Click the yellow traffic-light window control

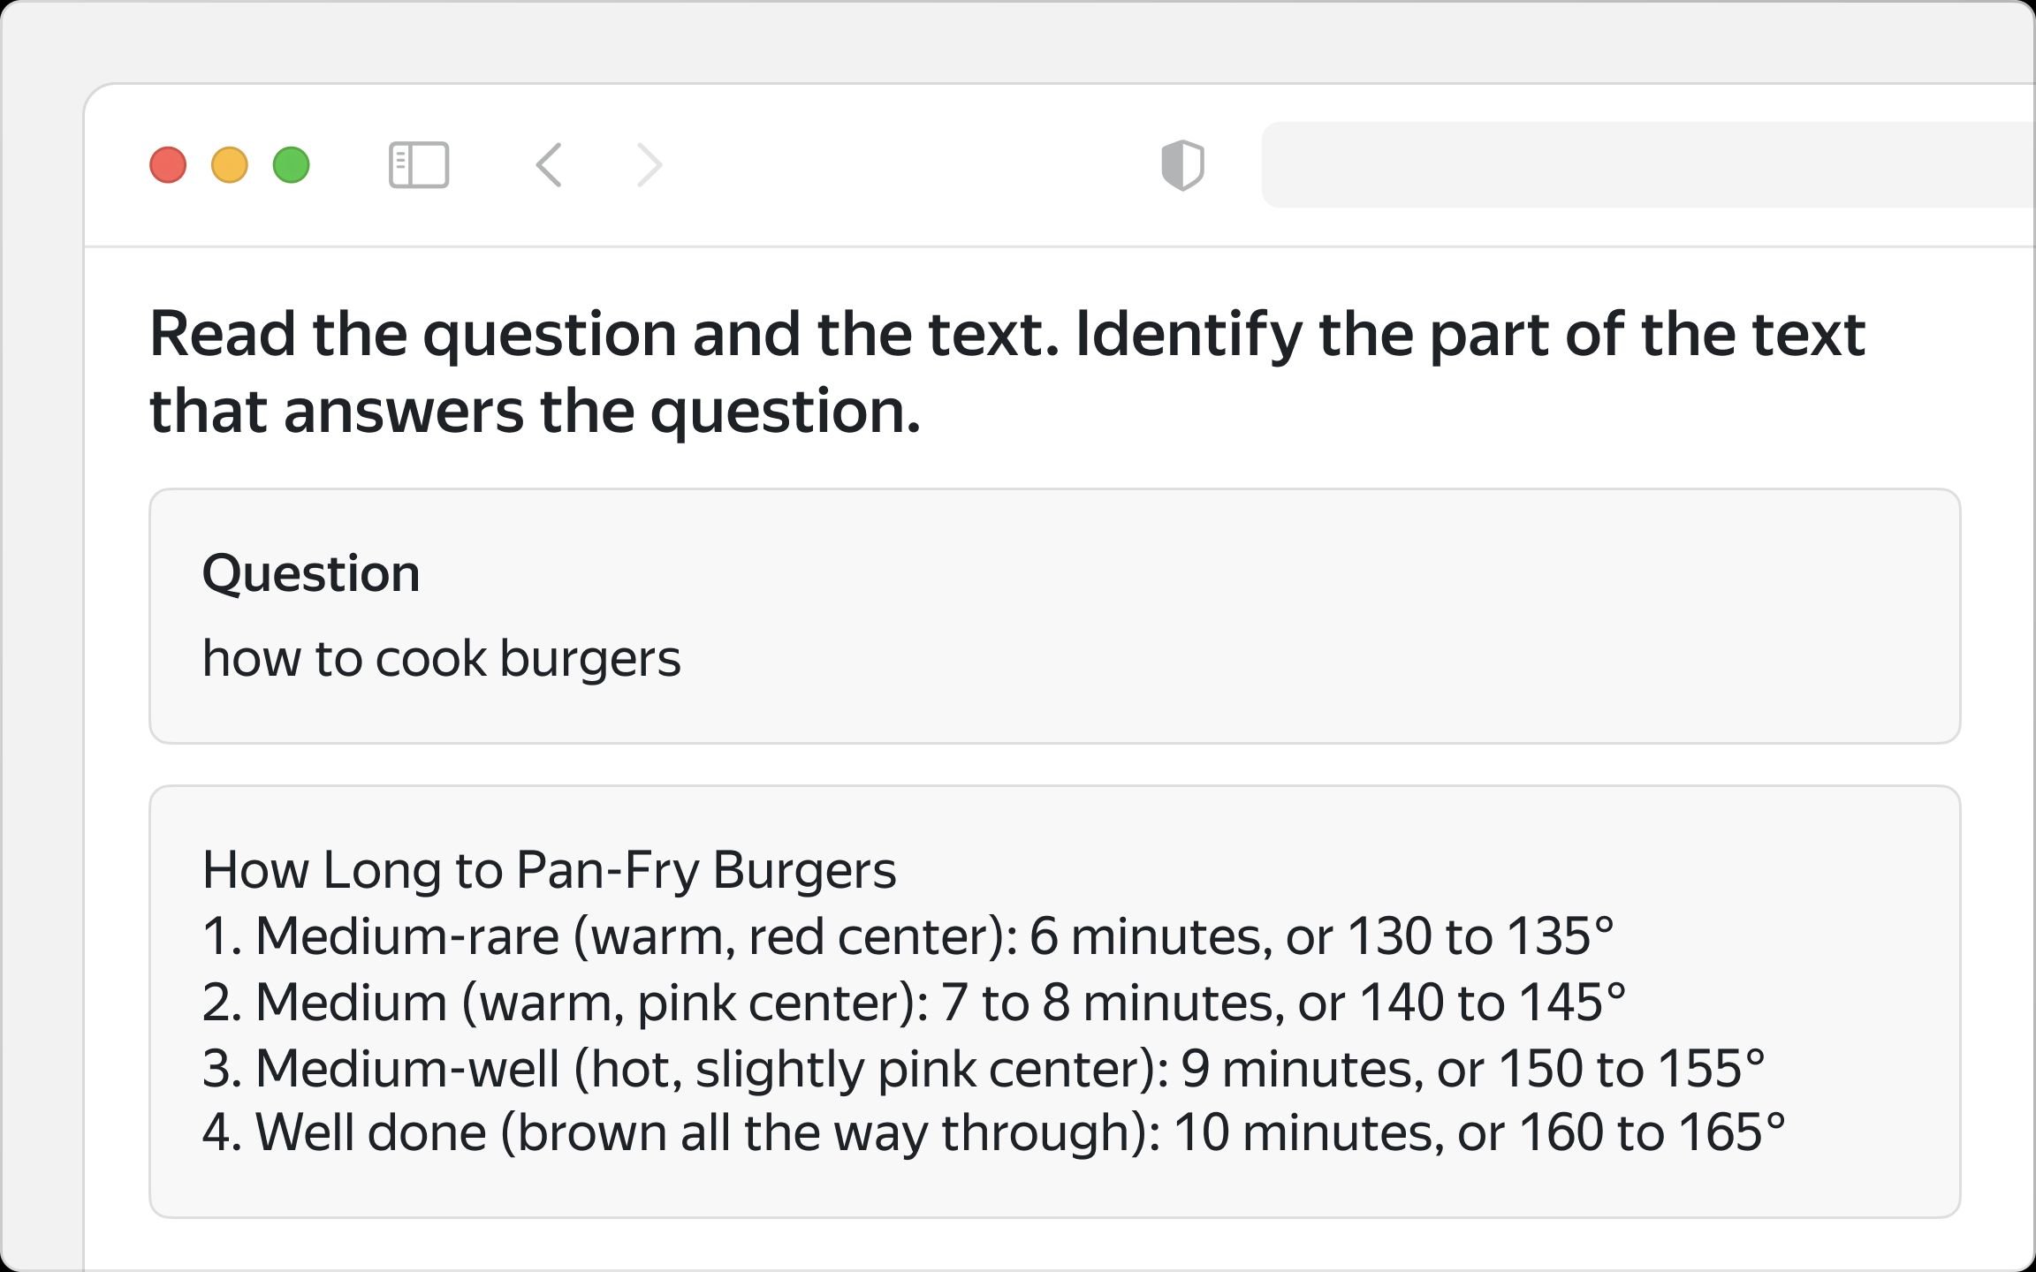230,164
